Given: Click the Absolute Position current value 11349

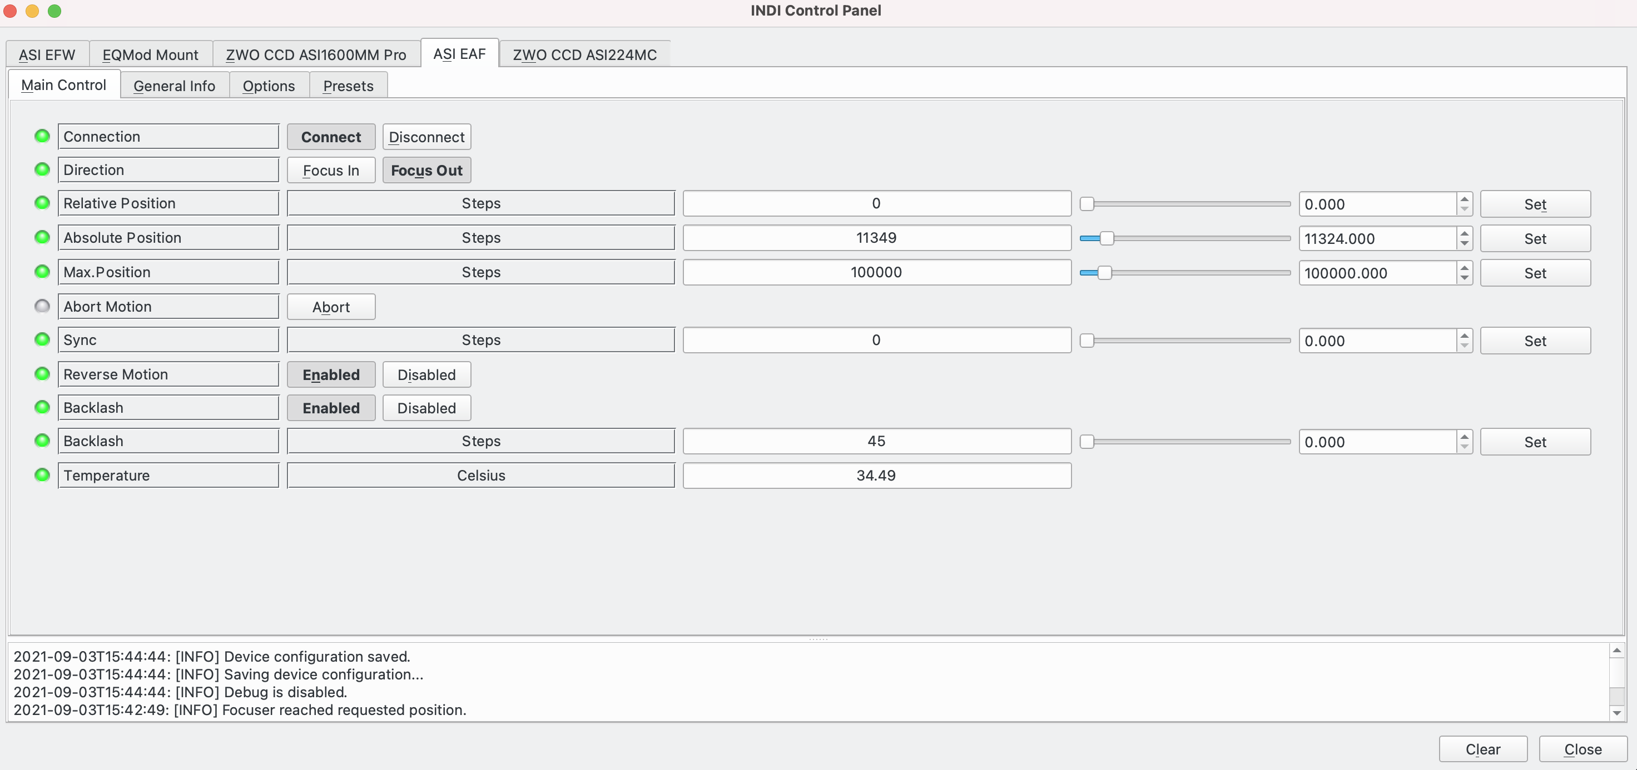Looking at the screenshot, I should click(877, 237).
